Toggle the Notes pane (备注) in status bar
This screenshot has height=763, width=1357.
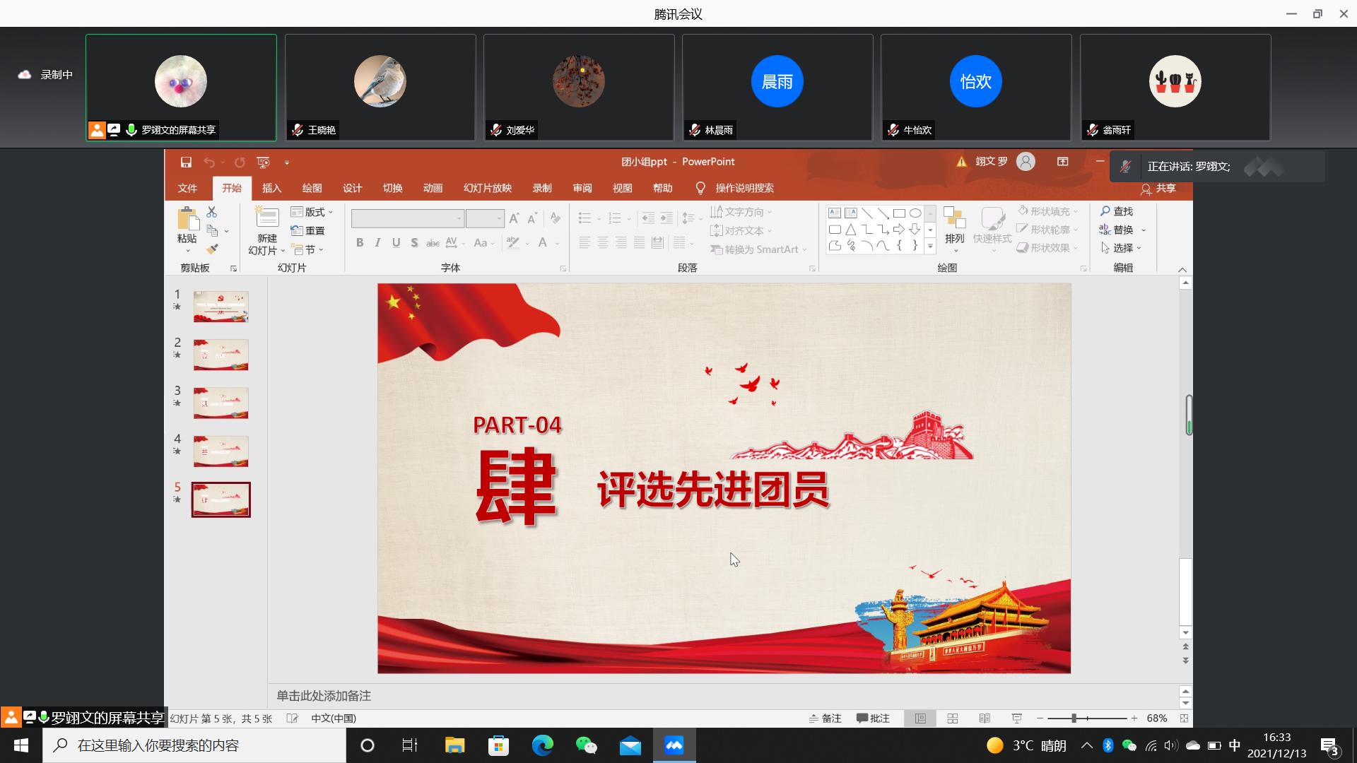[825, 718]
